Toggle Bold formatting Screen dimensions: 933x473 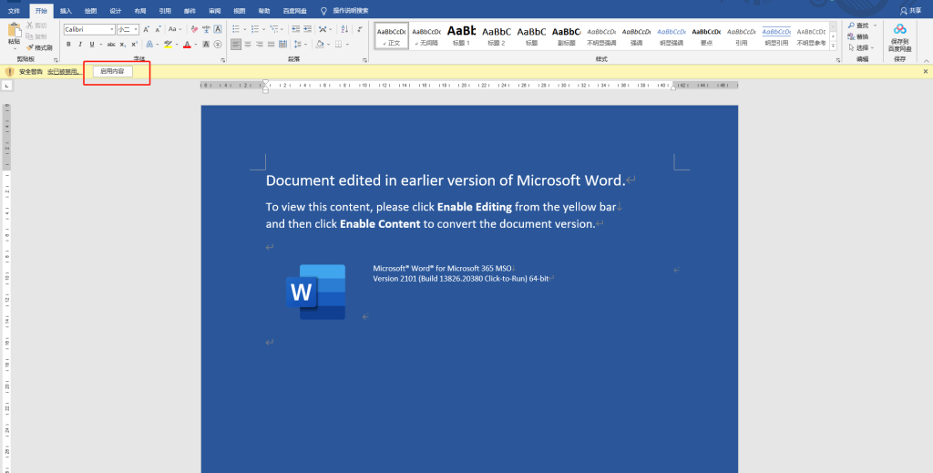point(68,44)
